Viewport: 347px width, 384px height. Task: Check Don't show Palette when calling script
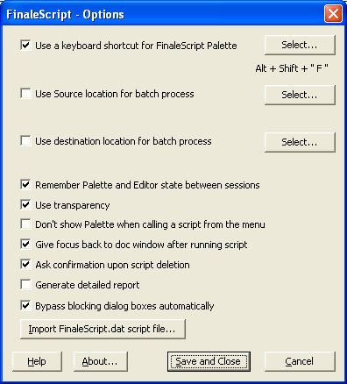tap(25, 224)
